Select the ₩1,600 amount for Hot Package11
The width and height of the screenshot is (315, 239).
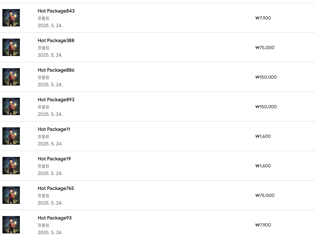[263, 136]
